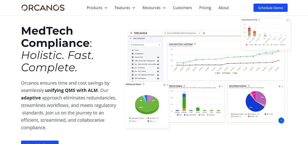Image resolution: width=308 pixels, height=144 pixels.
Task: Open the dashboard hamburger menu beside ORCANOS
Action: coord(131,33)
